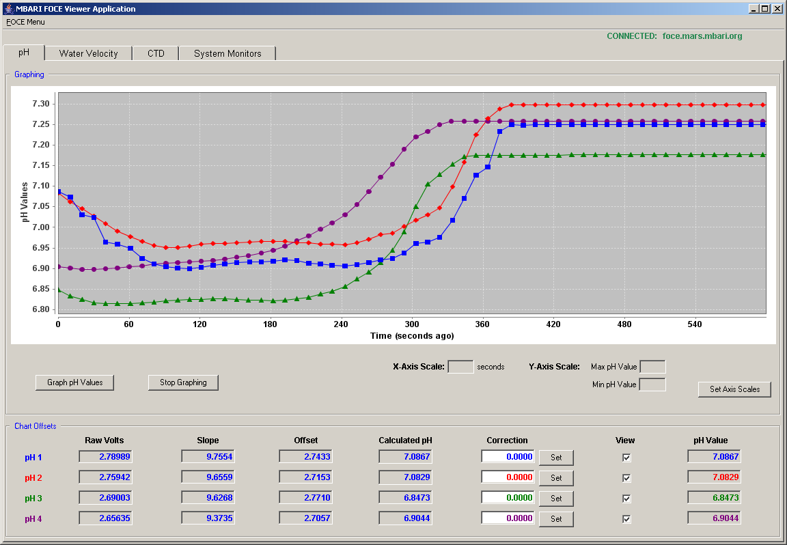Select the pH tab

click(24, 52)
